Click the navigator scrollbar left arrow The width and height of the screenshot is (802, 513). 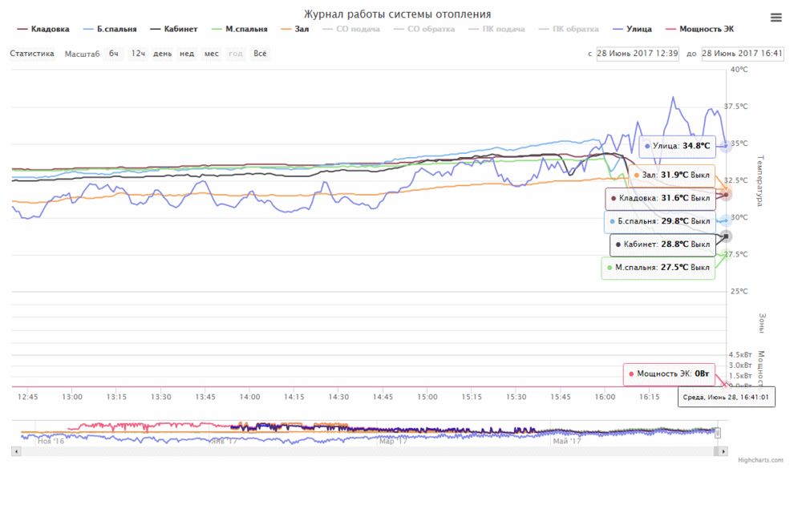15,451
